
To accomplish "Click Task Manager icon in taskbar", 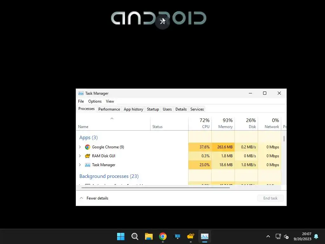I will pyautogui.click(x=205, y=236).
